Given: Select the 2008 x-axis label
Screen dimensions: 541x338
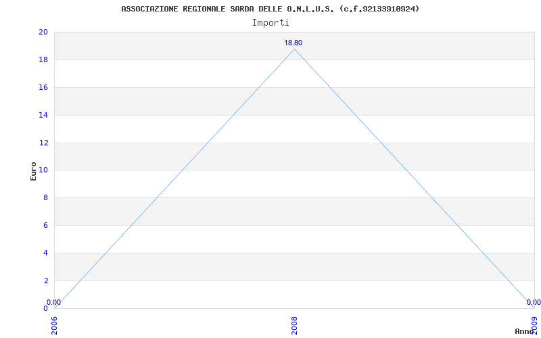Looking at the screenshot, I should (x=294, y=326).
